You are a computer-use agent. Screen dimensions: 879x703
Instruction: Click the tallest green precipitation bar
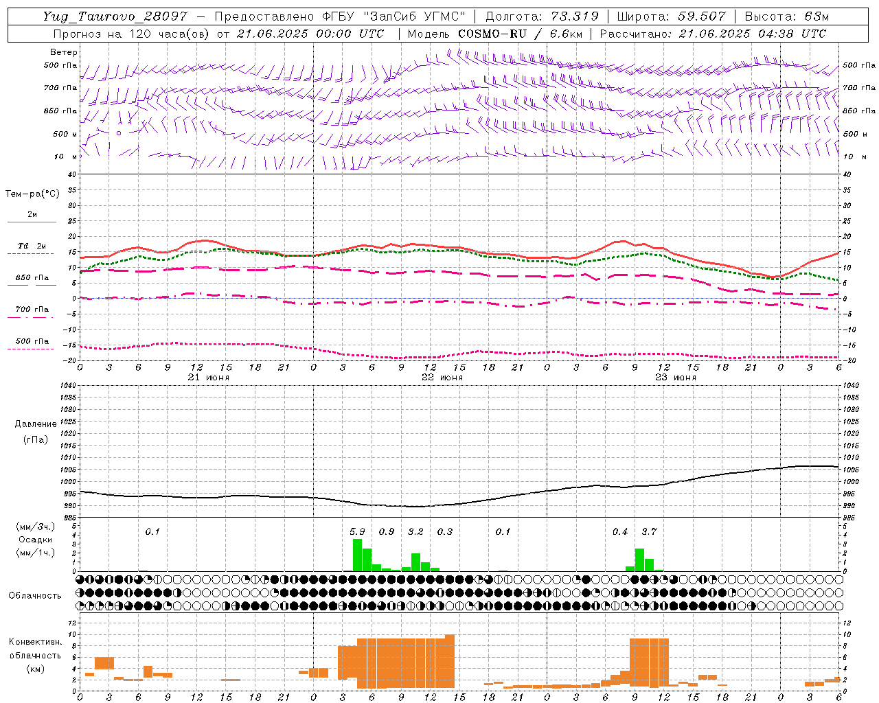click(x=357, y=555)
